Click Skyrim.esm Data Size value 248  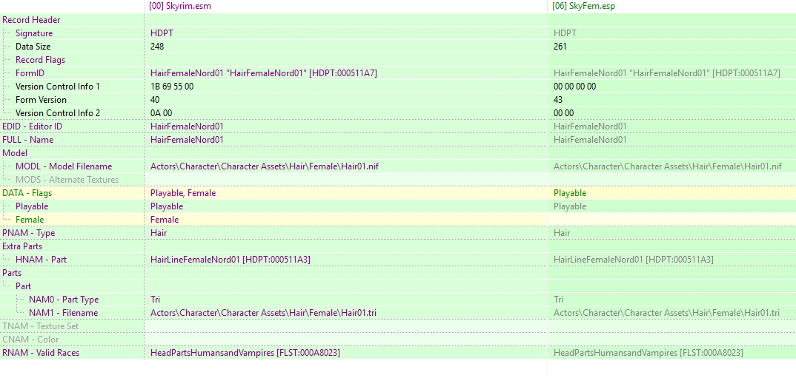157,47
